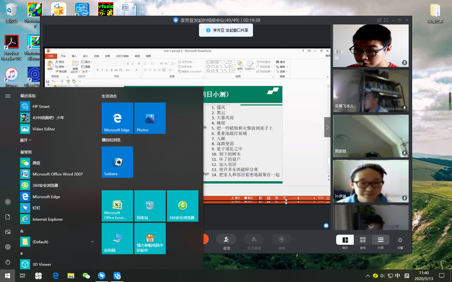The image size is (452, 282).
Task: Open the 此电脑 tile
Action: click(117, 238)
